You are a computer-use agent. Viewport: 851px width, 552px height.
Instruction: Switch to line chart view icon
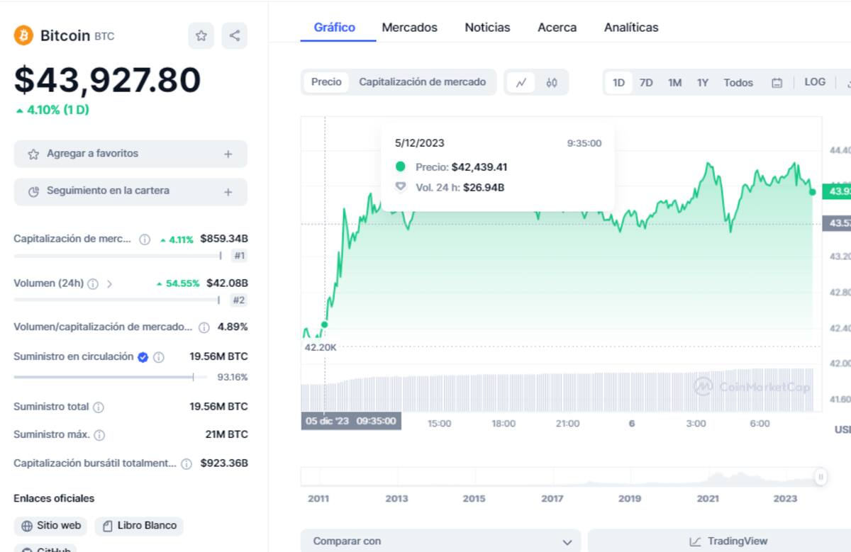pyautogui.click(x=521, y=83)
